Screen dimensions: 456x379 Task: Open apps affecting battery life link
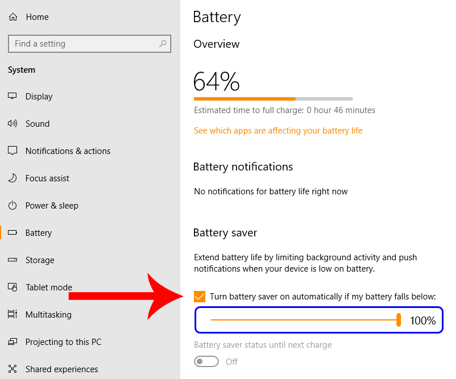(278, 131)
